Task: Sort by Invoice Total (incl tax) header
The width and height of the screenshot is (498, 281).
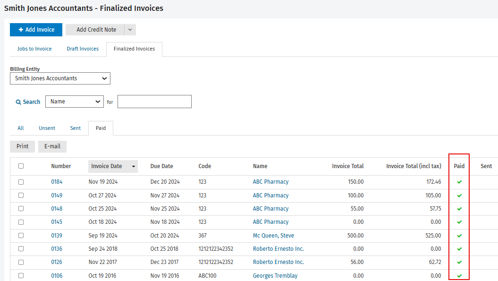Action: click(x=414, y=166)
